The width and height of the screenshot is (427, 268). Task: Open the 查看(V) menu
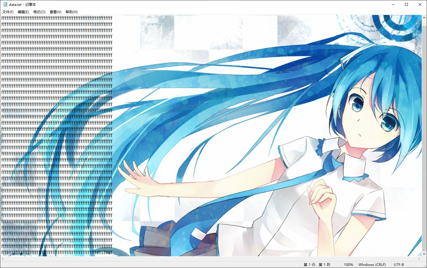pyautogui.click(x=56, y=12)
